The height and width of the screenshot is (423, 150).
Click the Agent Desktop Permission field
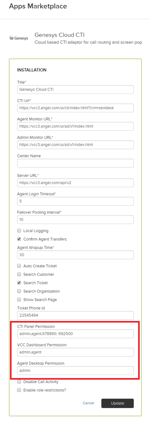tap(75, 370)
